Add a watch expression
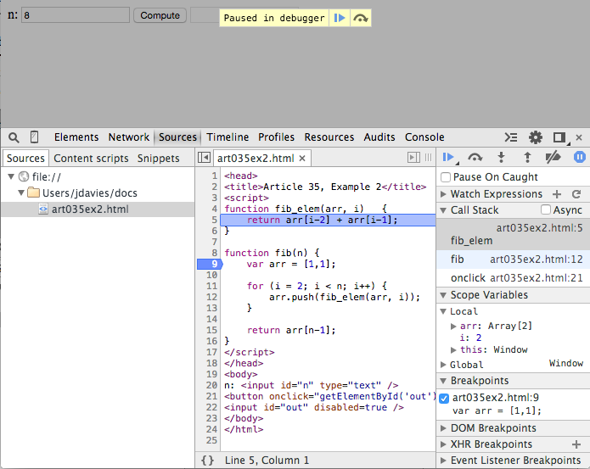This screenshot has height=469, width=590. (x=557, y=194)
